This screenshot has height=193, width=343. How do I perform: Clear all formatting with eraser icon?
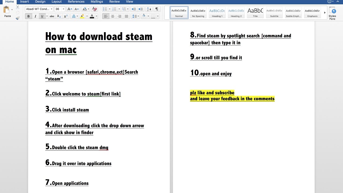pos(94,9)
